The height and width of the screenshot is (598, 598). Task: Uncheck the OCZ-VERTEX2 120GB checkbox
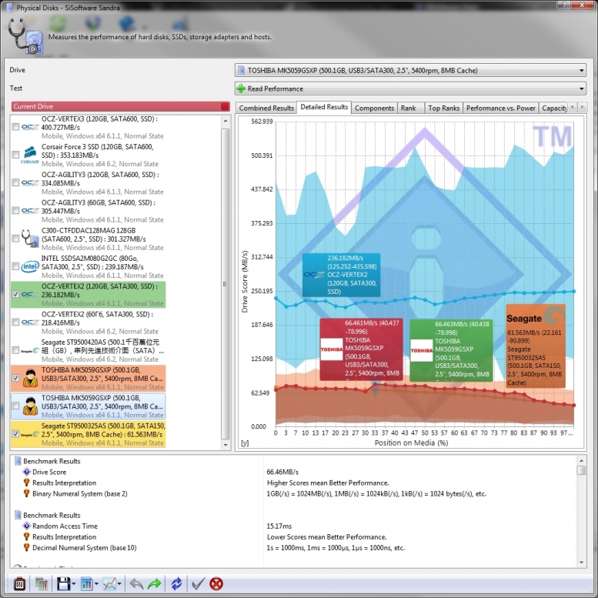pos(15,294)
